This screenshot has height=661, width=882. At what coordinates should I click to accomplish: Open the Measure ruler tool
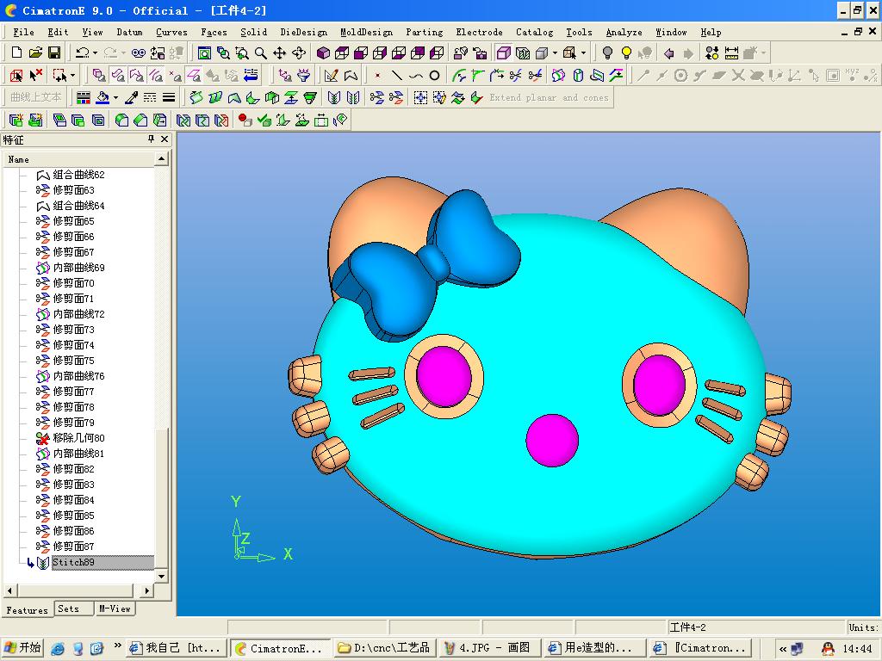pyautogui.click(x=731, y=53)
